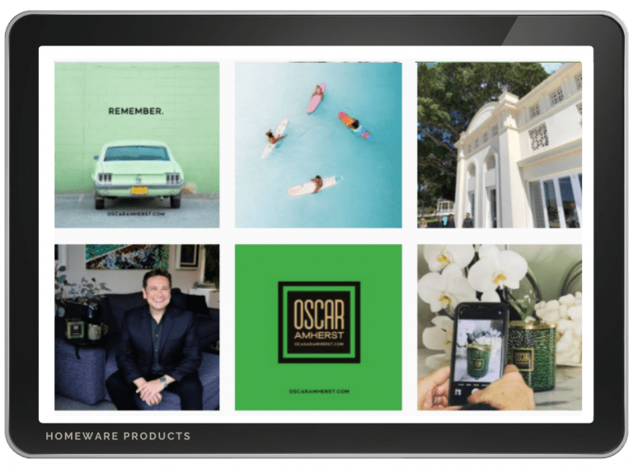633x469 pixels.
Task: Open the phone photographing candle post
Action: coord(499,327)
